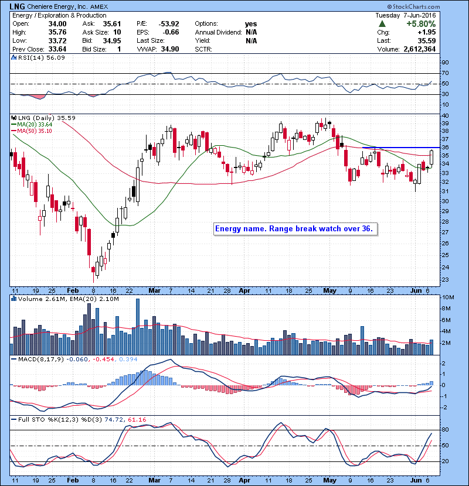Click the MA(50) red legend line
This screenshot has width=469, height=486.
coord(13,131)
